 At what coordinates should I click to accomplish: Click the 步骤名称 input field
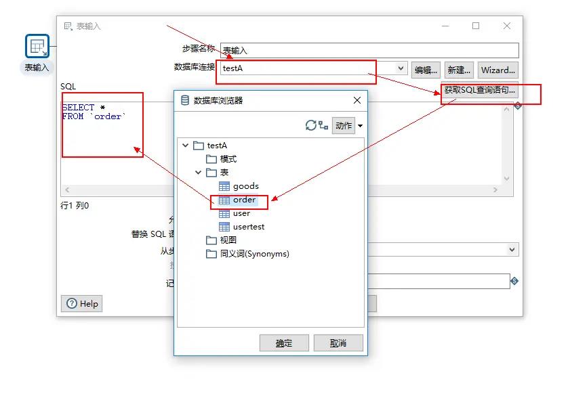(x=369, y=50)
